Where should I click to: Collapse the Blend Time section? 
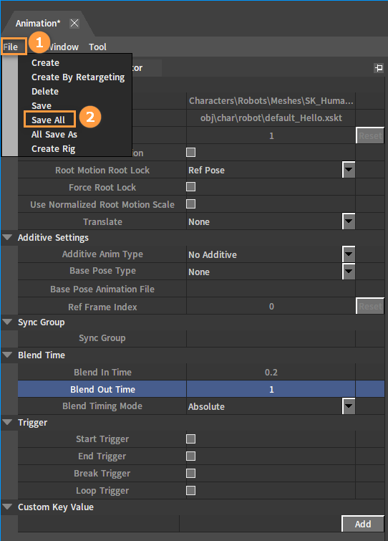(7, 355)
